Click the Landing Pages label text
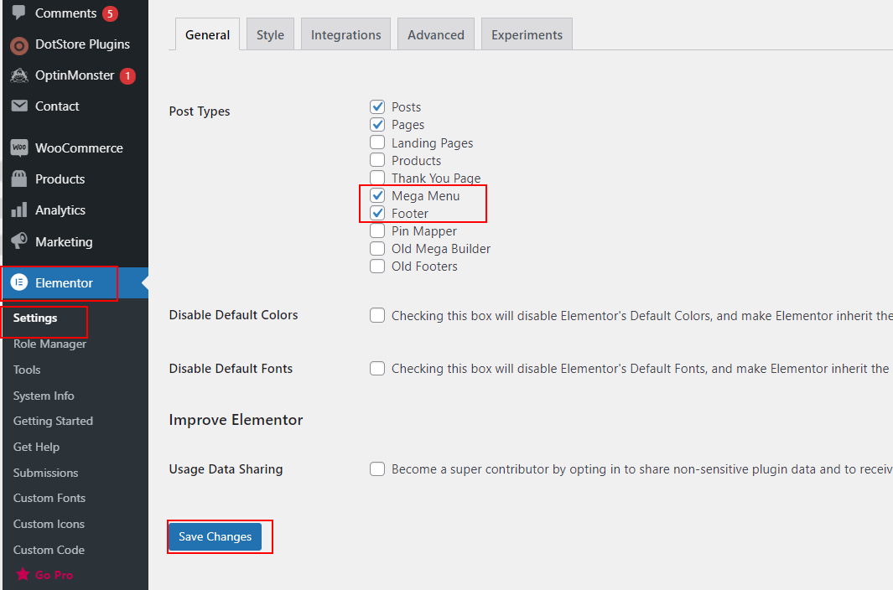Screen dimensions: 893x590 433,143
